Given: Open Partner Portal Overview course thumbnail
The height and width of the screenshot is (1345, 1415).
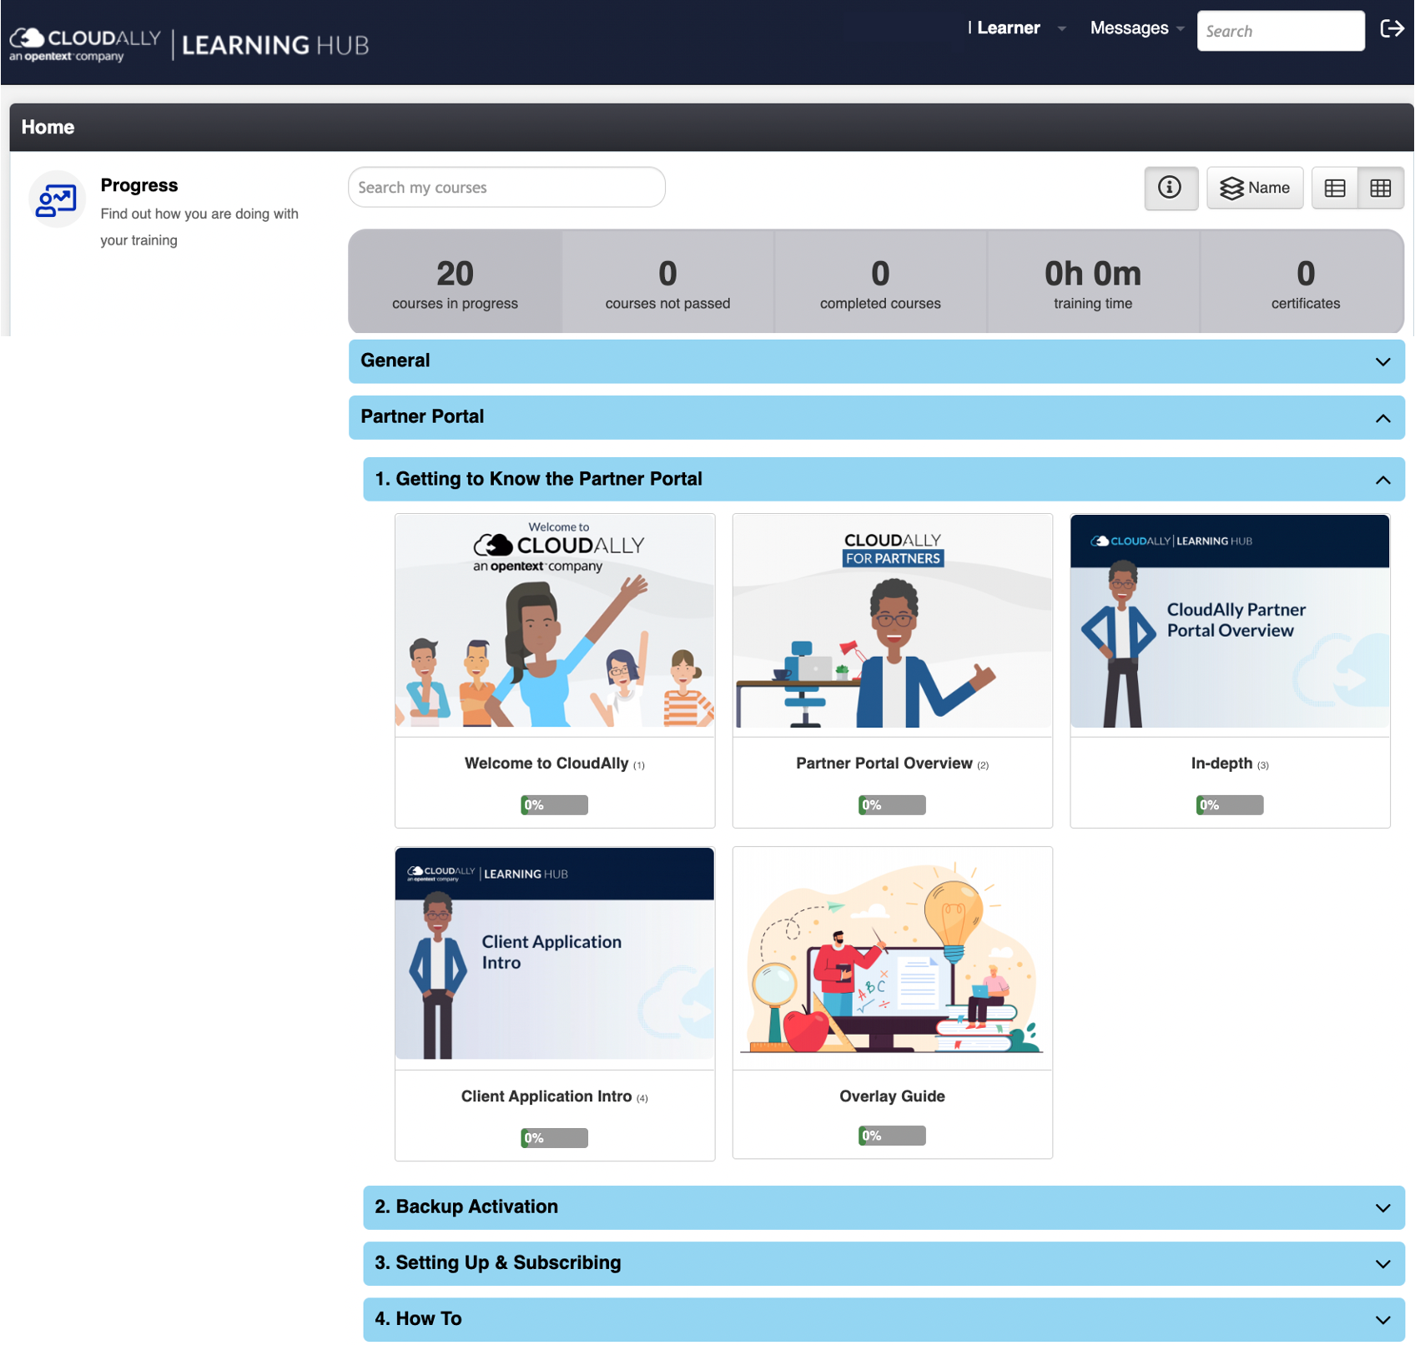Looking at the screenshot, I should 893,622.
